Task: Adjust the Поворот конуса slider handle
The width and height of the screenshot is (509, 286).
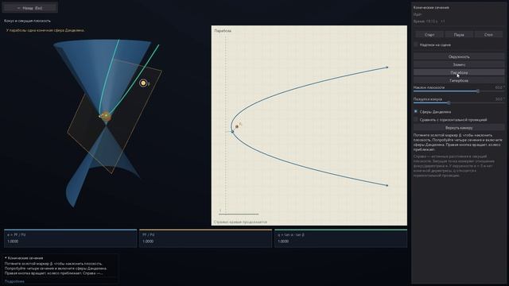Action: click(x=449, y=102)
